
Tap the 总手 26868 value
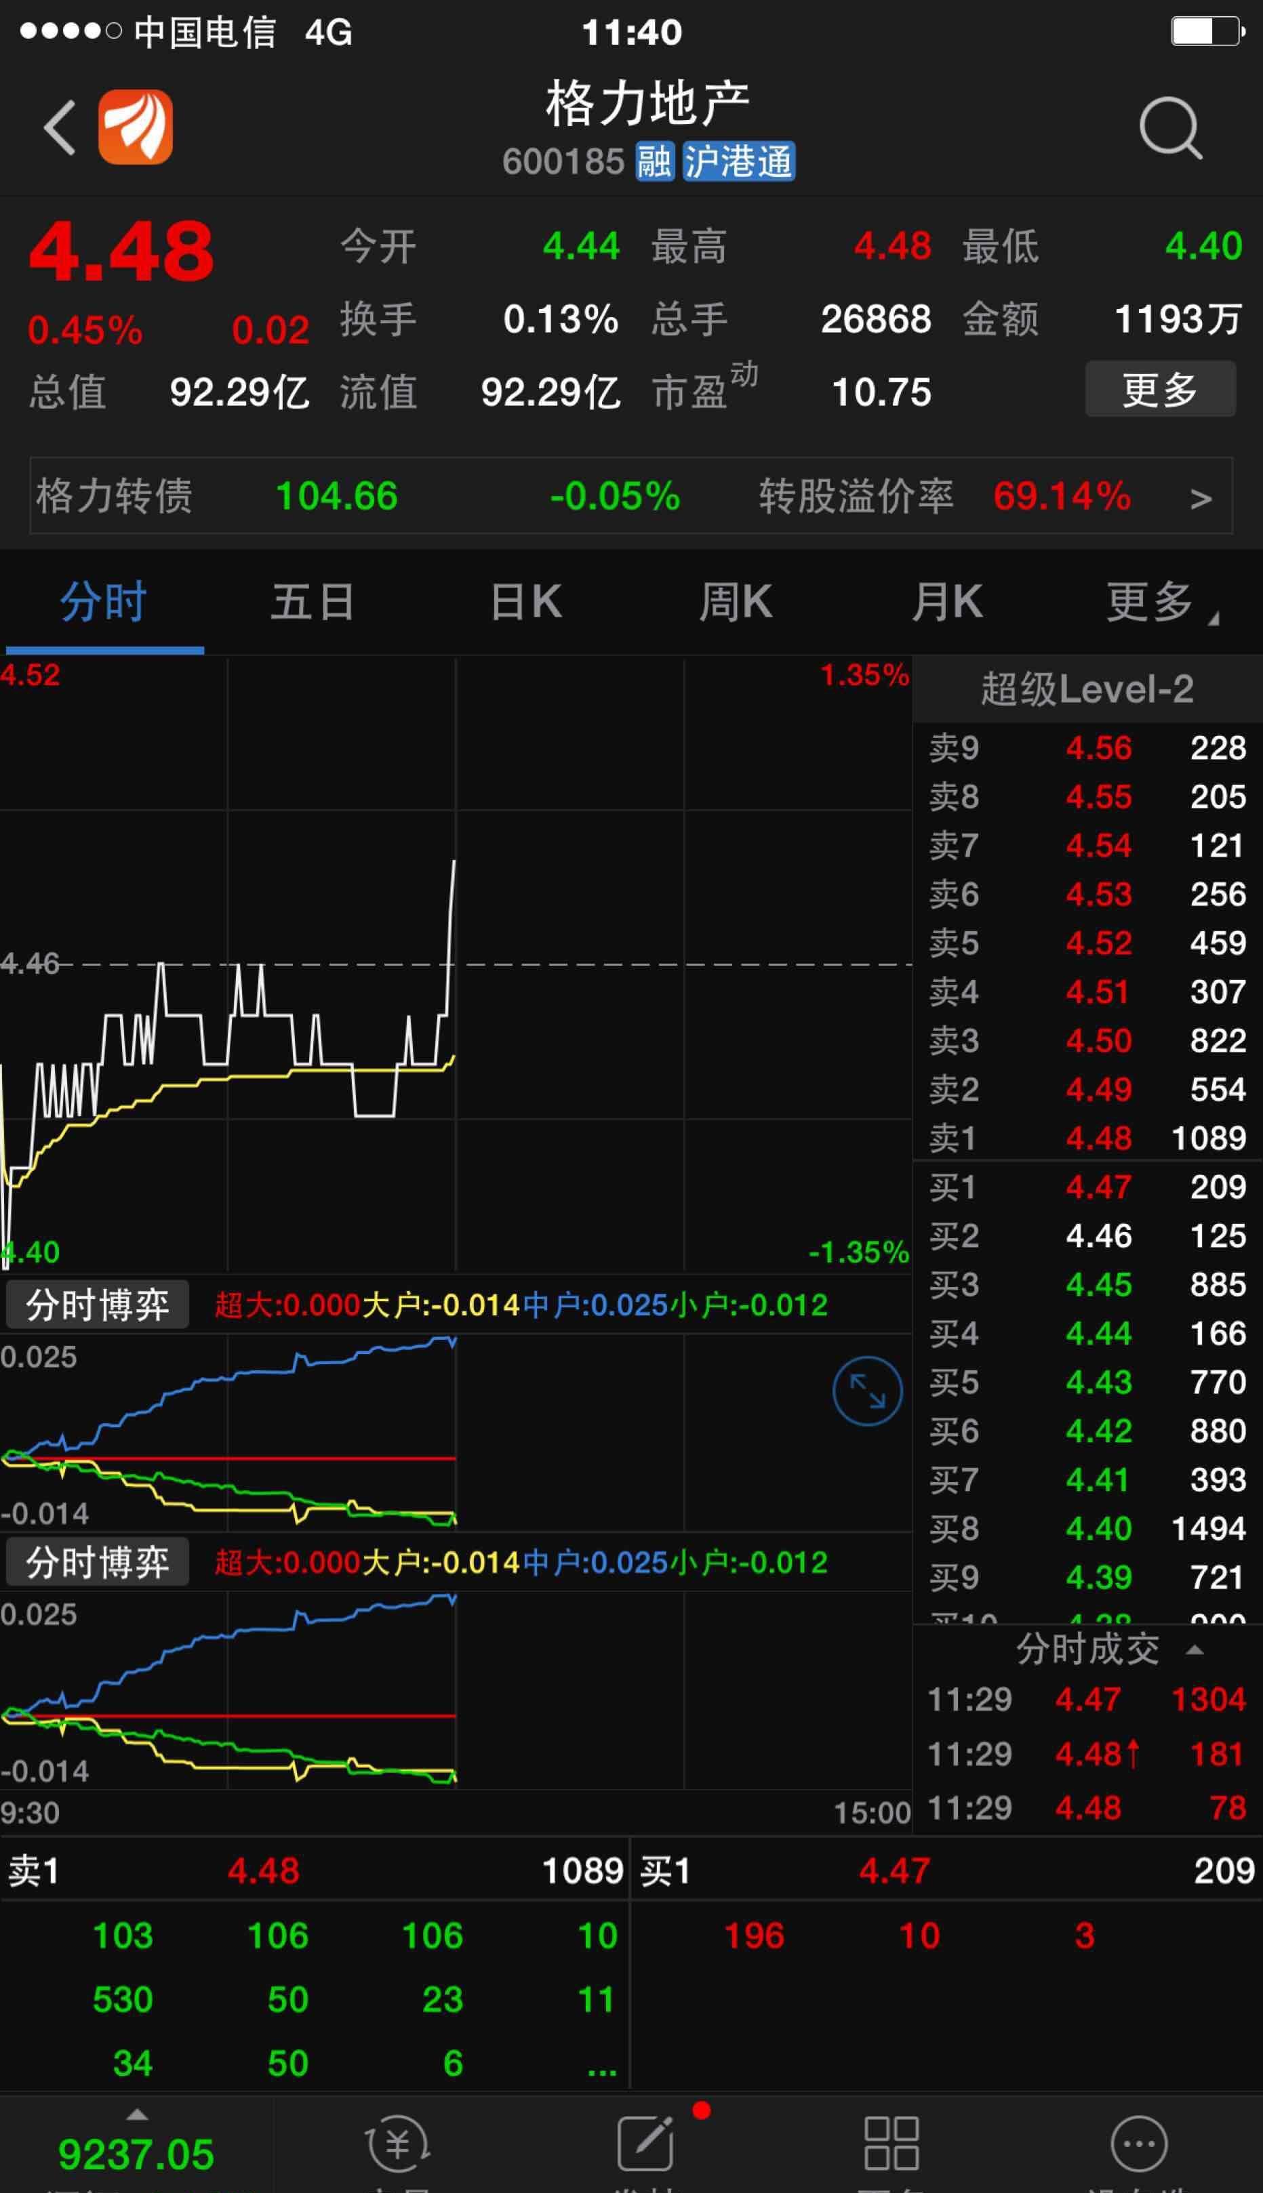876,319
